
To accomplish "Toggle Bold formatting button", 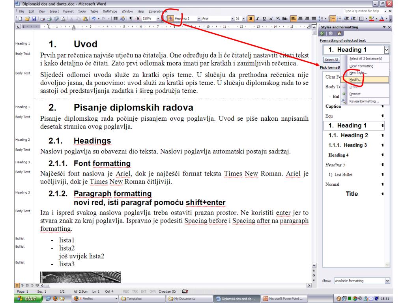I will click(250, 19).
